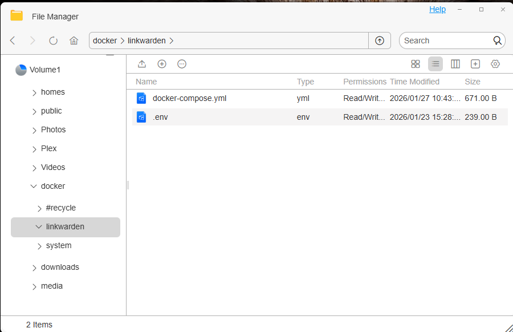Select the Videos folder in sidebar

coord(53,167)
